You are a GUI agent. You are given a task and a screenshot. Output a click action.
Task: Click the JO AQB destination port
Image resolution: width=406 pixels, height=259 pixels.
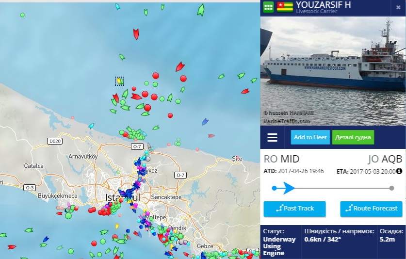(x=385, y=159)
